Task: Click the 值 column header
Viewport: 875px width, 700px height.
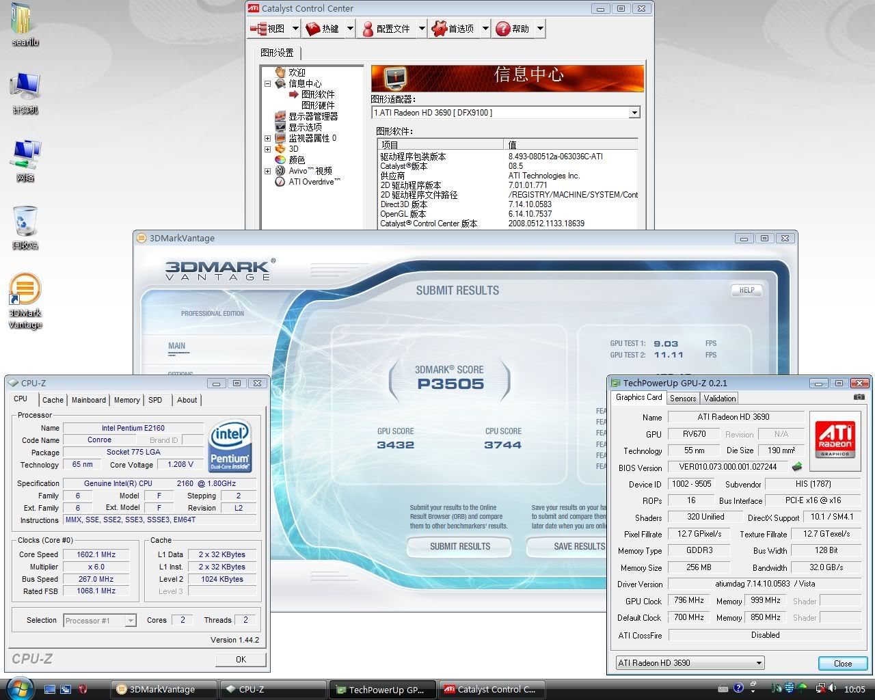Action: [571, 144]
